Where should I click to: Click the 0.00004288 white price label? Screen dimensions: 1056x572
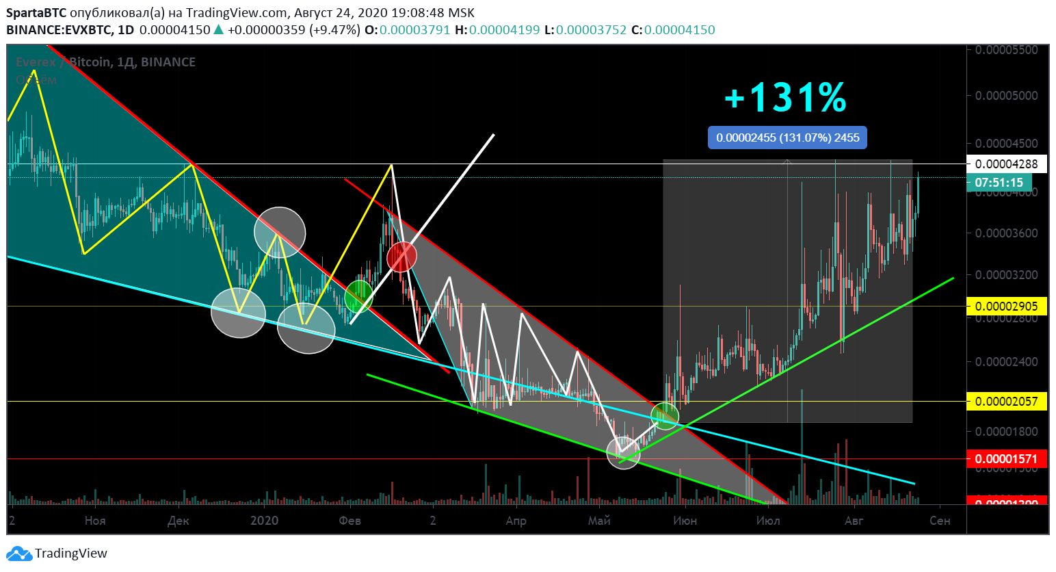click(x=1007, y=164)
